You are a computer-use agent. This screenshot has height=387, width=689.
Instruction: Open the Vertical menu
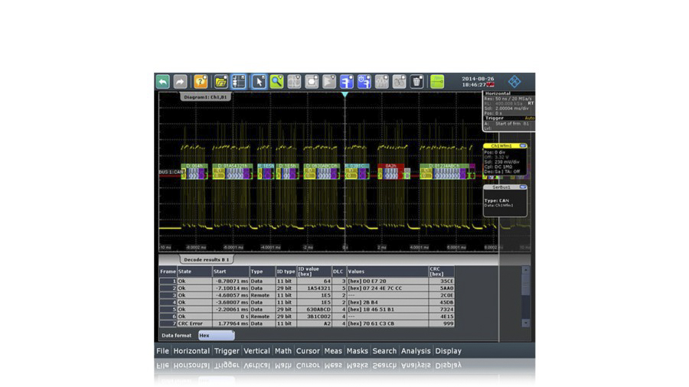point(256,351)
